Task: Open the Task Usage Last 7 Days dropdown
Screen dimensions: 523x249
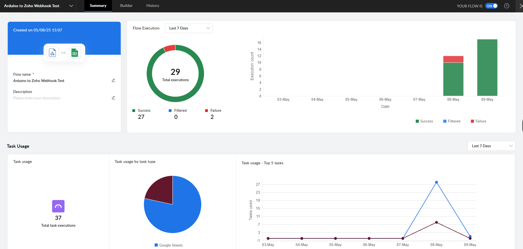Action: [491, 146]
